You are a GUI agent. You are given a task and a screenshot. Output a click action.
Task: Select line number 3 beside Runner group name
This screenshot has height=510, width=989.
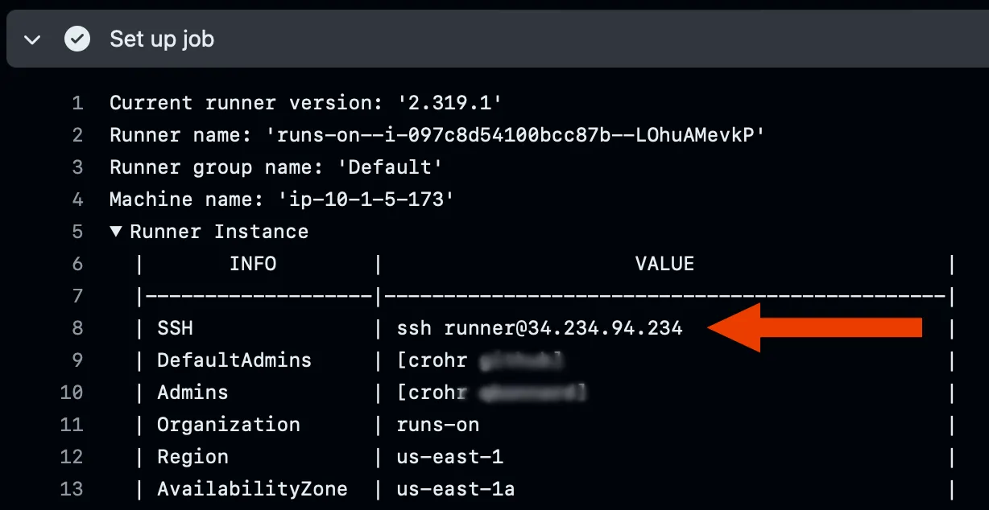[x=77, y=167]
